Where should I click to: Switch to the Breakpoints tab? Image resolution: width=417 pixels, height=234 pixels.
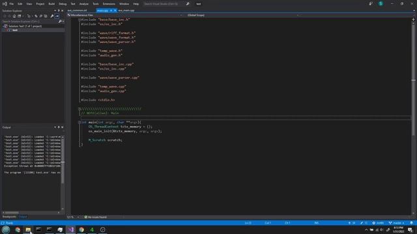coord(9,216)
